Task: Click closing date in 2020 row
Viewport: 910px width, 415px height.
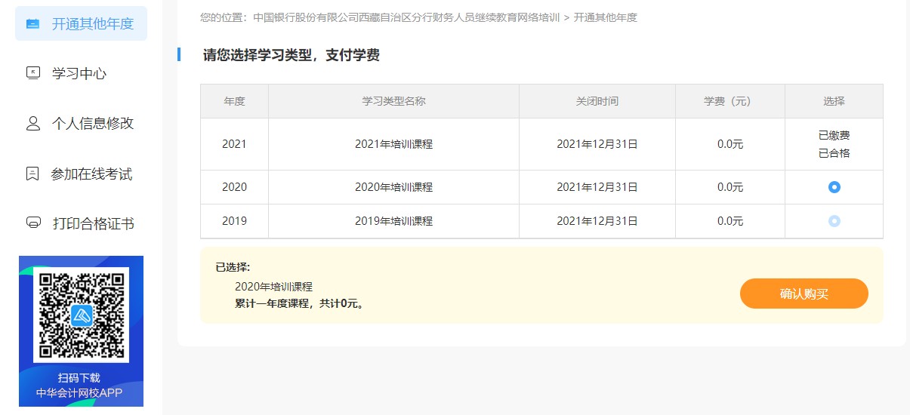Action: [597, 187]
